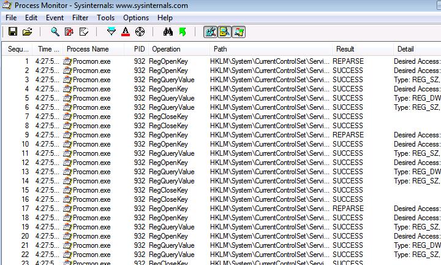The image size is (441, 265).
Task: Click Procmon.exe icon in row 9
Action: tap(67, 135)
